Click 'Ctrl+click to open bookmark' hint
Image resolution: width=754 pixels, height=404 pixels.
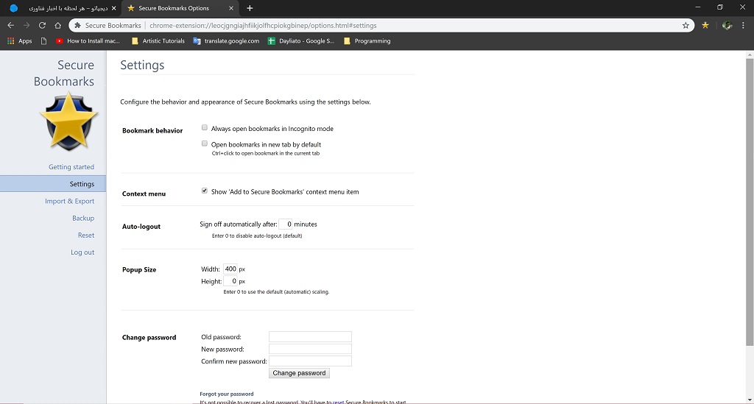point(265,153)
